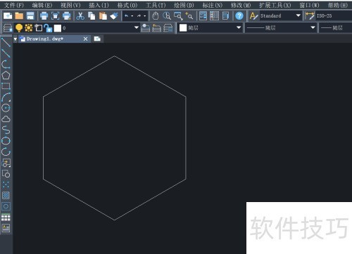The width and height of the screenshot is (352, 254).
Task: Select the Elliptical Arc tool
Action: tap(6, 152)
